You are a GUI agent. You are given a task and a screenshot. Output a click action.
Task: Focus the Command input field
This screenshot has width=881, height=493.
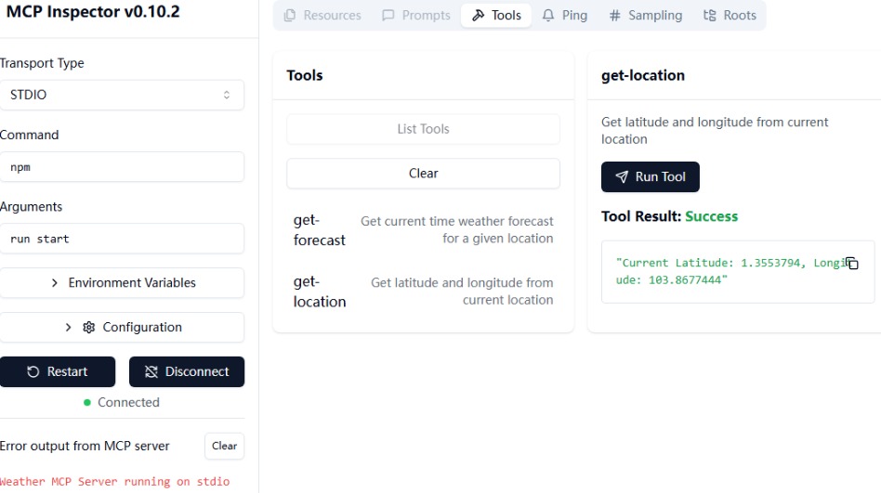click(121, 167)
